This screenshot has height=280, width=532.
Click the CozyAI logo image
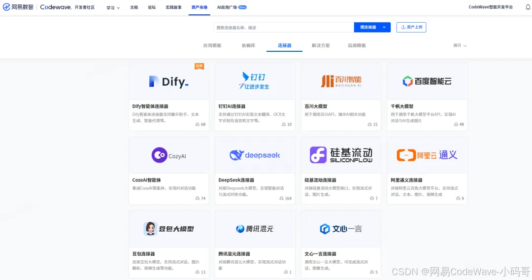click(168, 155)
